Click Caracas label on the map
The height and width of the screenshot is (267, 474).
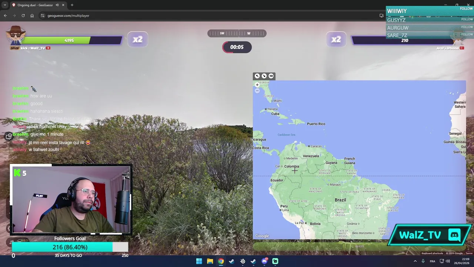tap(316, 146)
